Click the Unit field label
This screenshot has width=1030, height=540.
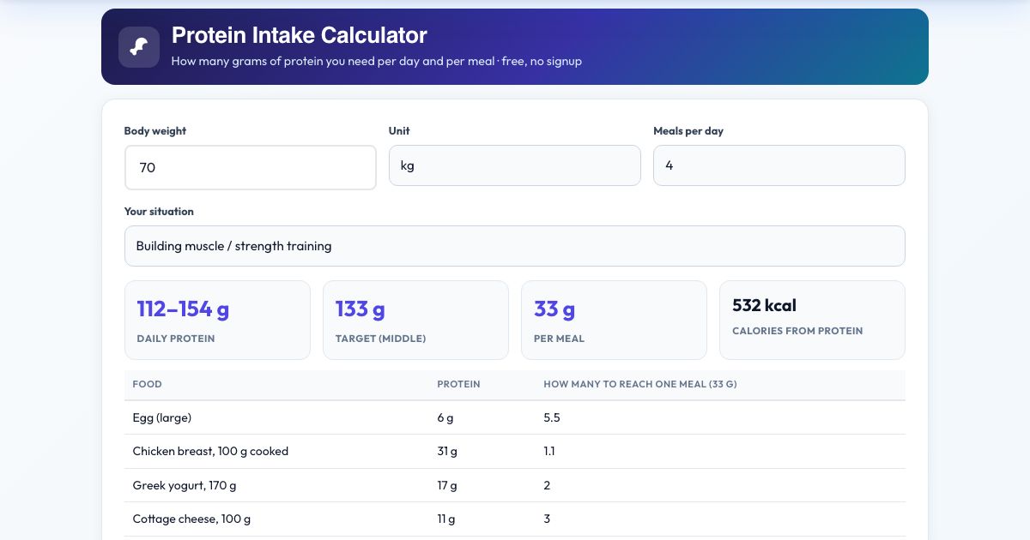(x=399, y=131)
